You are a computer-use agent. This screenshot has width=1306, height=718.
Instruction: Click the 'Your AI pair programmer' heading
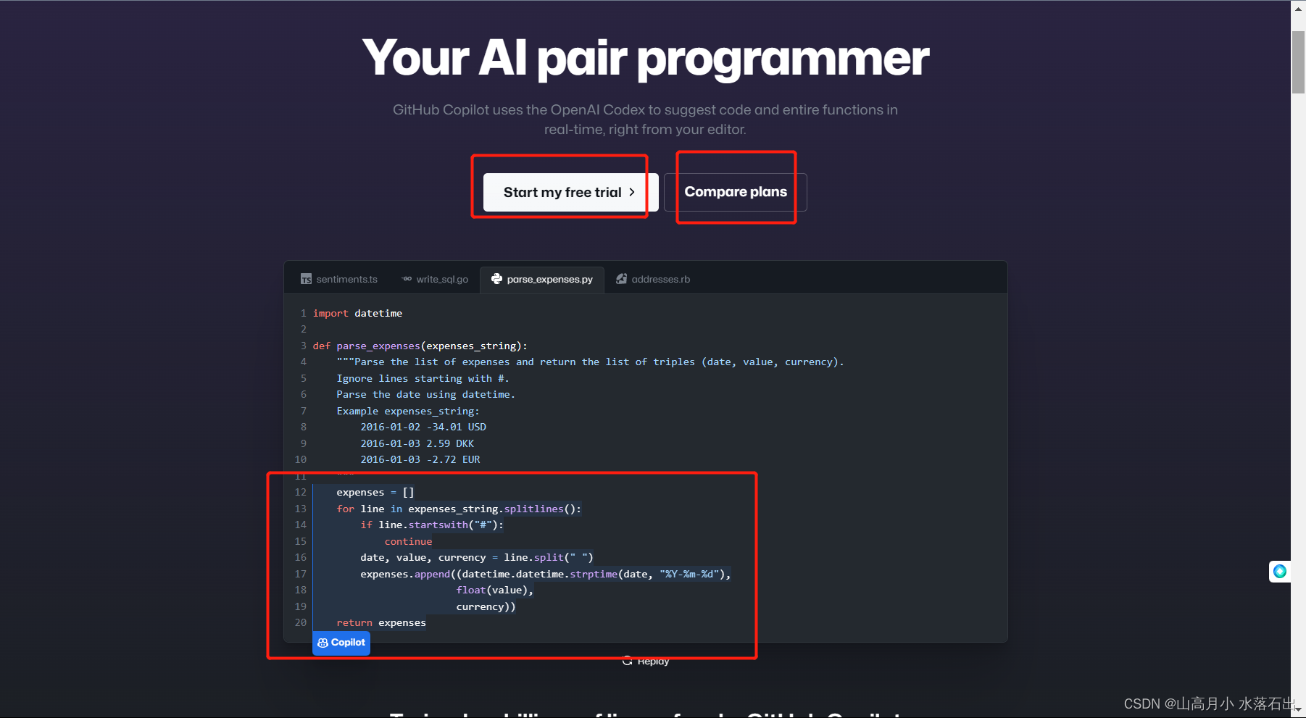coord(645,58)
